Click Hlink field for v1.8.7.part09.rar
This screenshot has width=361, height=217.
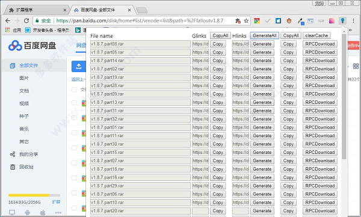tap(240, 94)
